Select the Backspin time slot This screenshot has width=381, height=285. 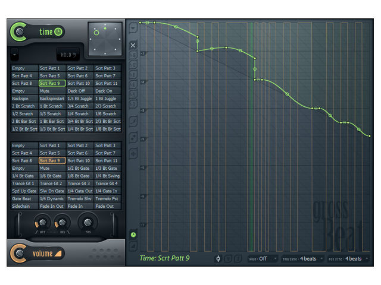(x=24, y=99)
